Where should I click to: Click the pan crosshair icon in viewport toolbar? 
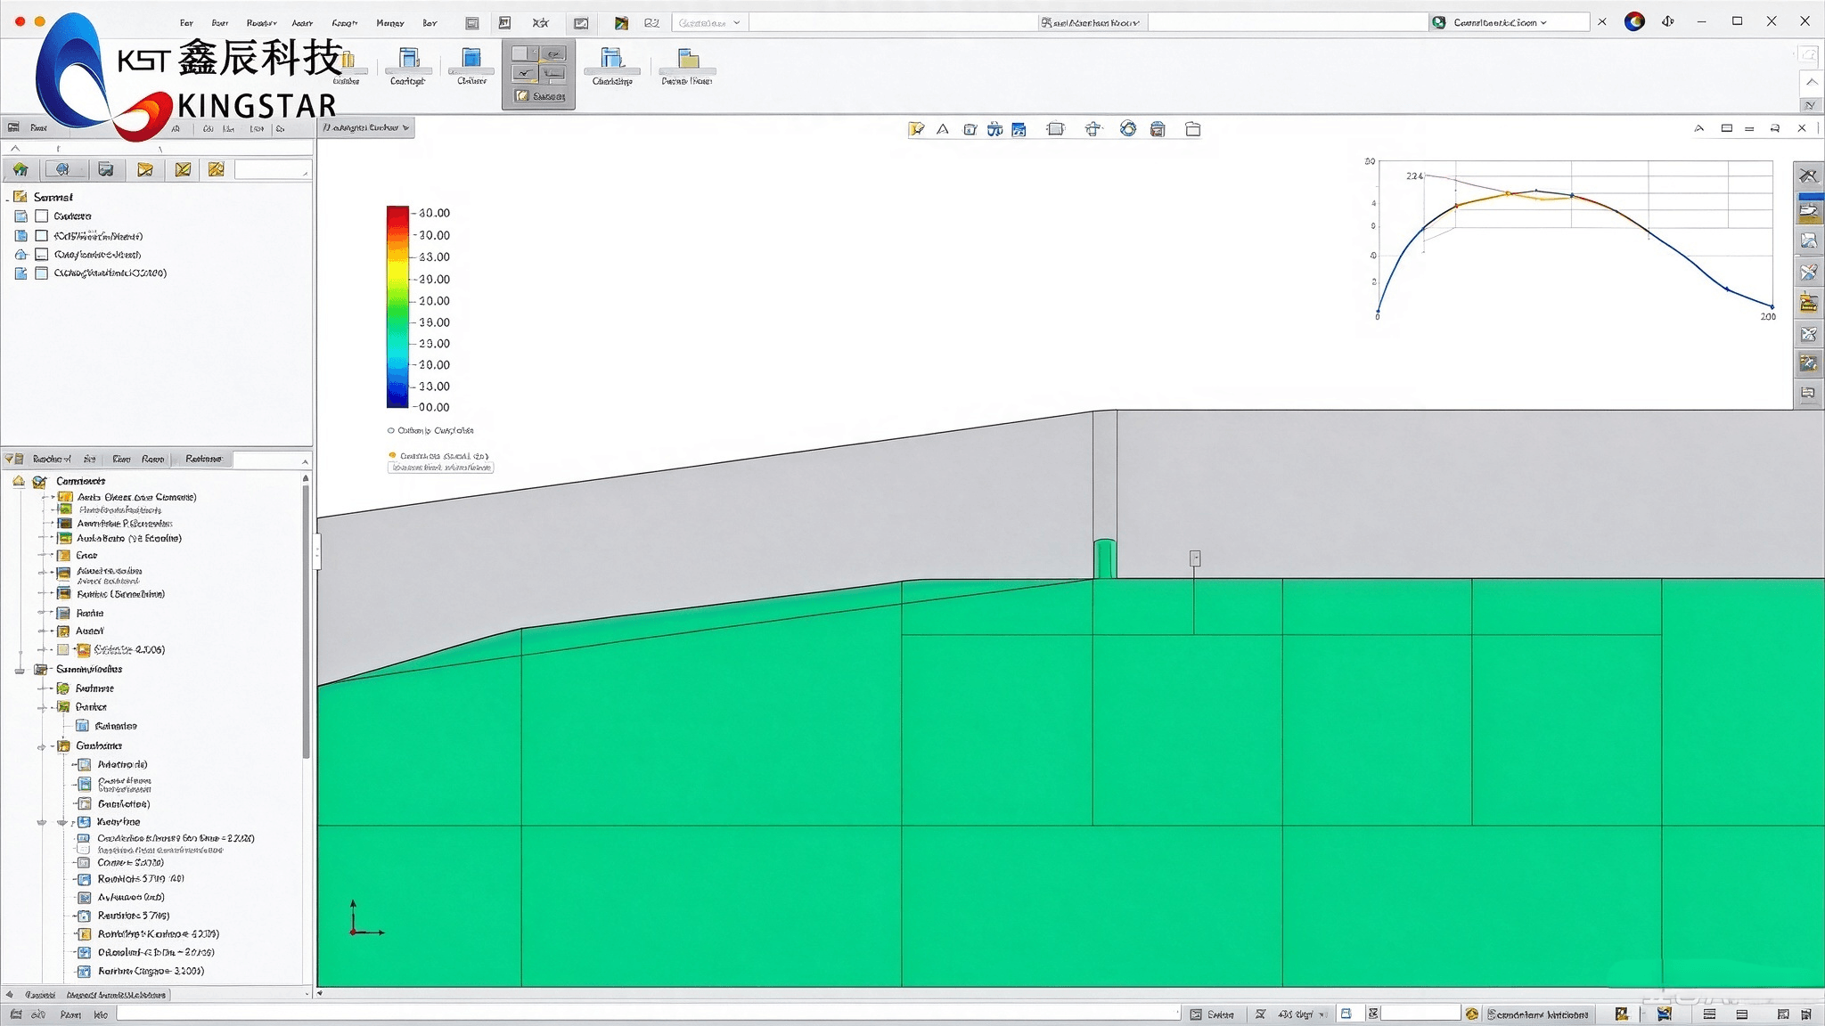pyautogui.click(x=1093, y=129)
